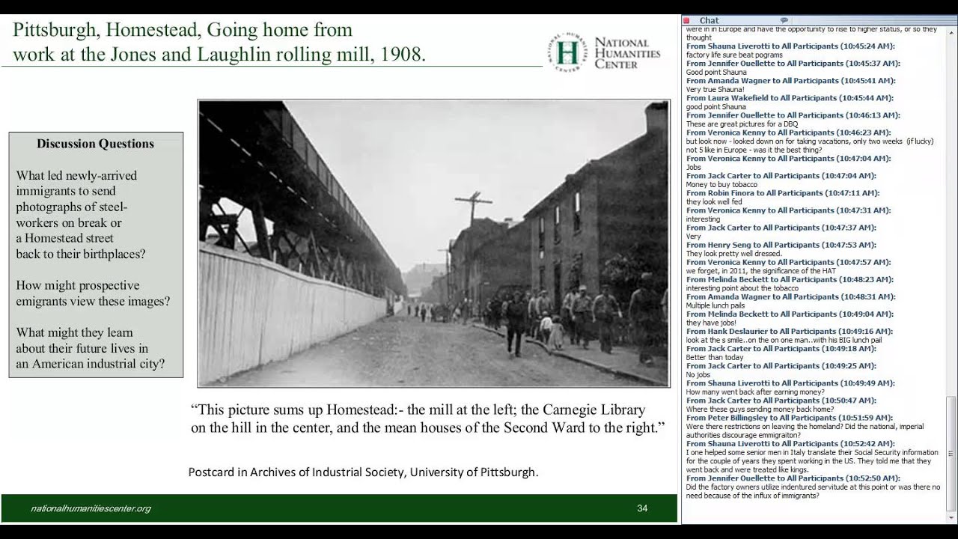Image resolution: width=958 pixels, height=539 pixels.
Task: Click the quote 'This picture sums up Homestead'
Action: (427, 419)
